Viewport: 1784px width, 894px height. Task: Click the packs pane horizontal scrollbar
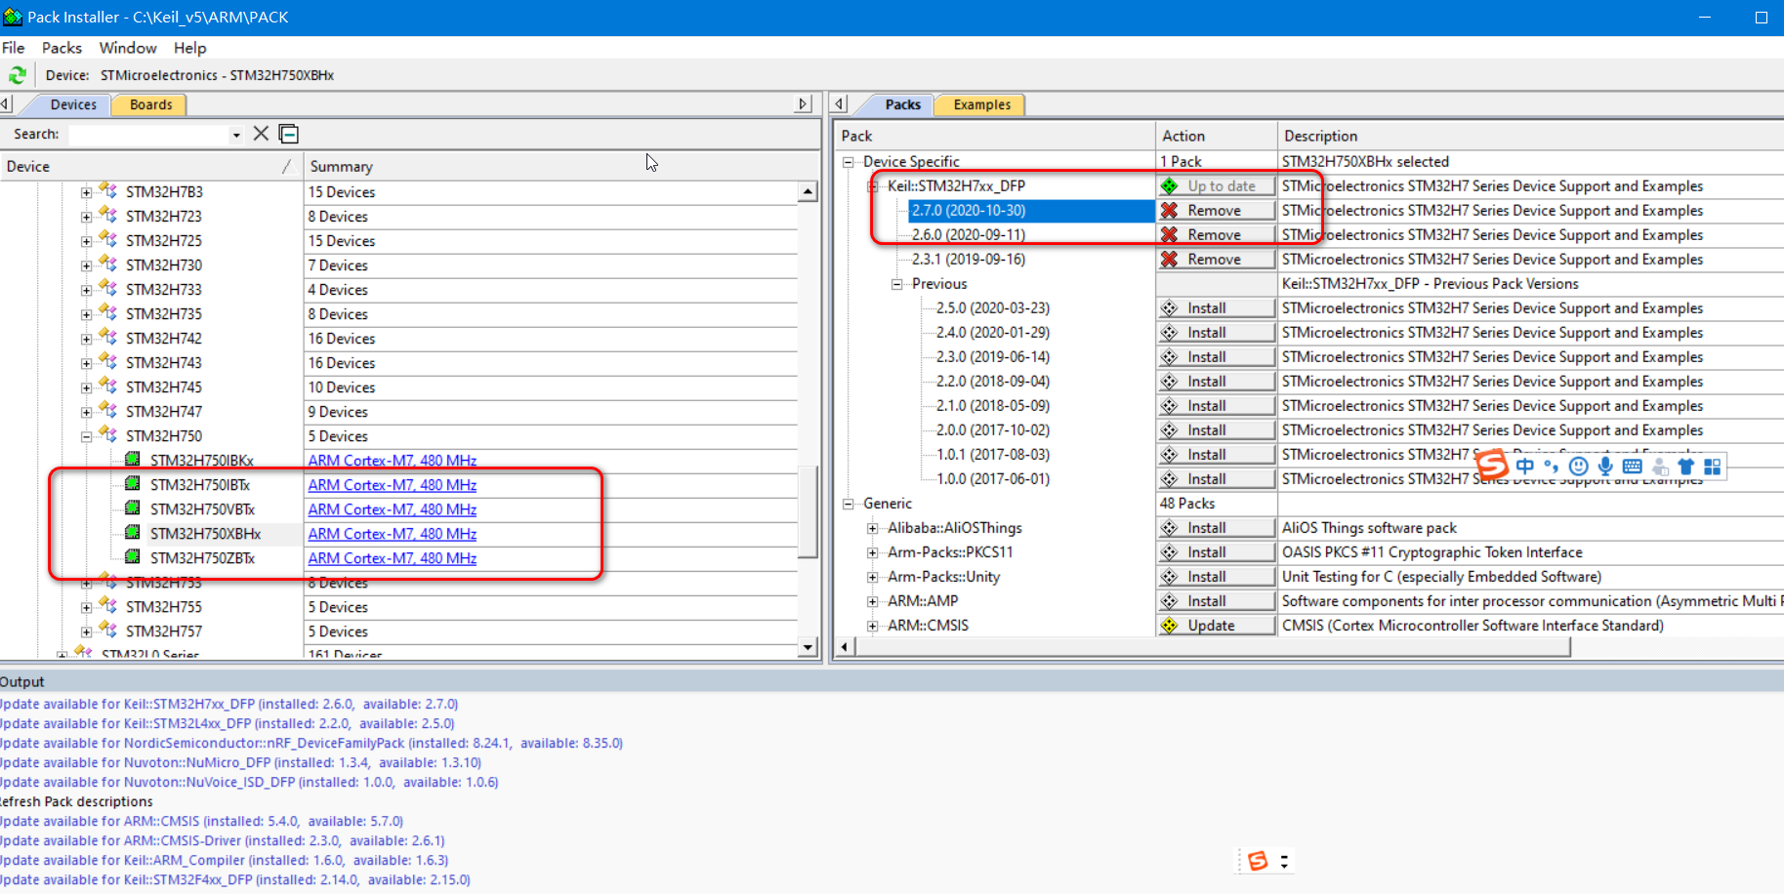(x=1213, y=646)
